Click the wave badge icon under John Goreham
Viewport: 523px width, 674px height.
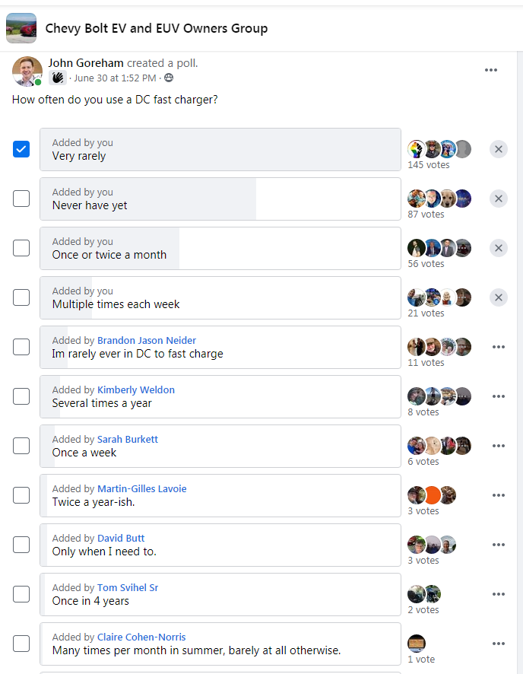(58, 78)
